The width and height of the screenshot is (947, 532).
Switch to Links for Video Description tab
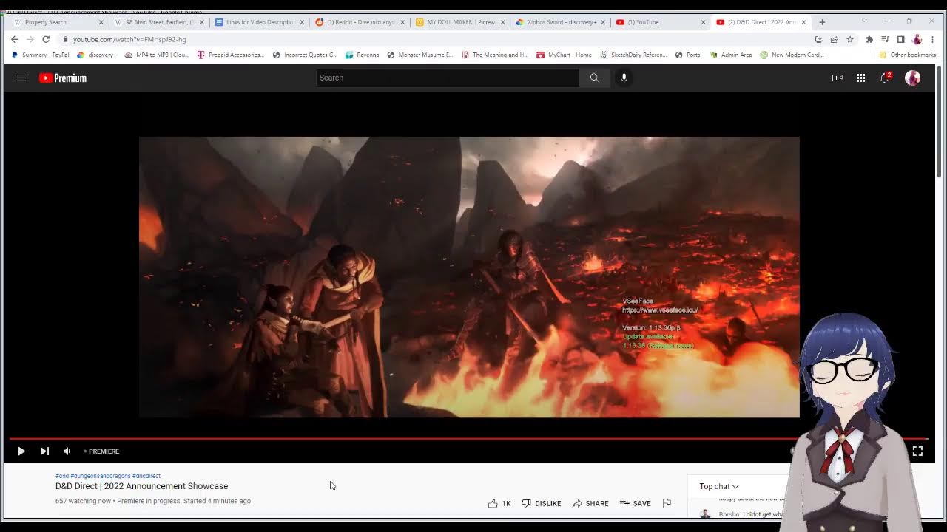259,22
